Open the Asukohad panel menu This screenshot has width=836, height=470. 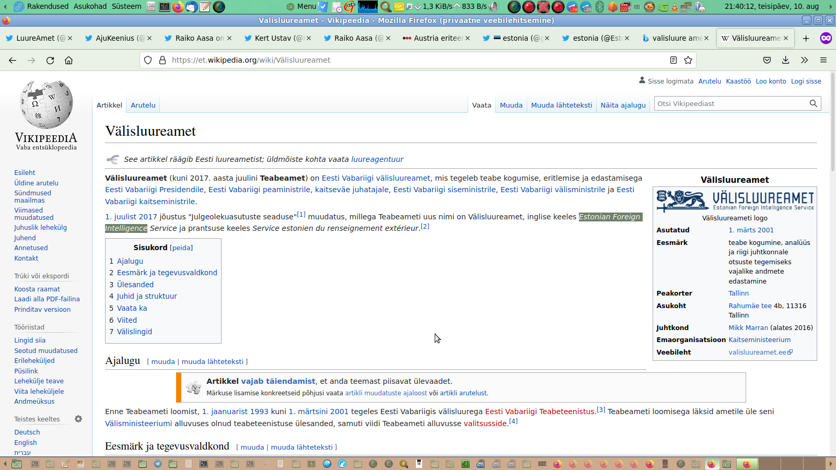point(90,6)
